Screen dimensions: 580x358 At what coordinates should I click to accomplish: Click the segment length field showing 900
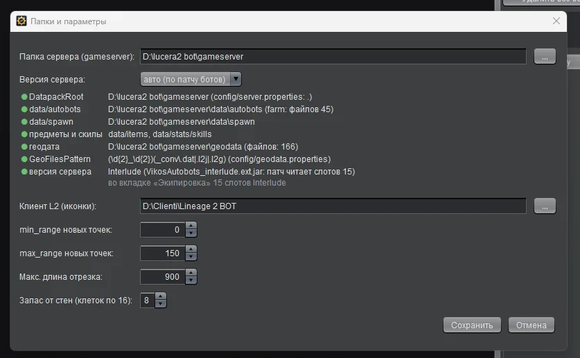(163, 277)
